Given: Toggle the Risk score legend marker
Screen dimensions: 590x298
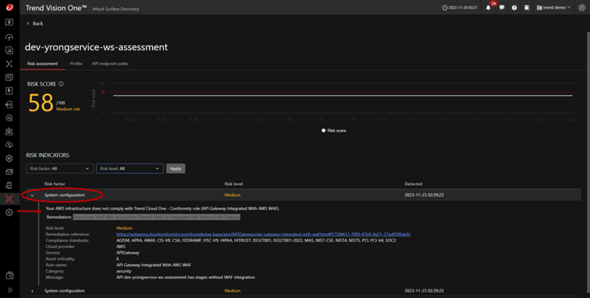Looking at the screenshot, I should pos(324,131).
